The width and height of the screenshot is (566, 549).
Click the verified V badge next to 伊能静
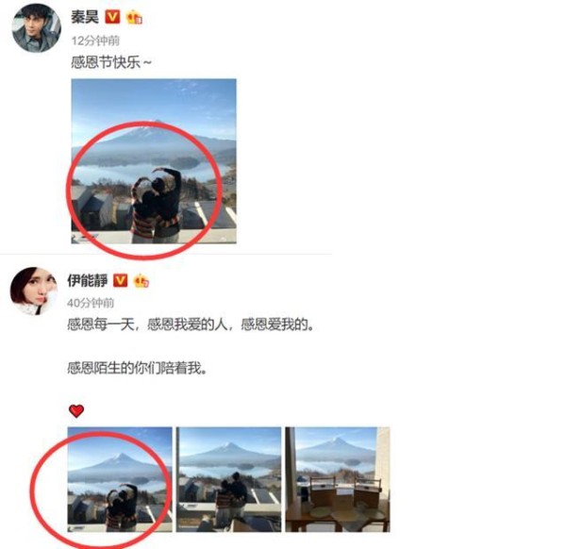point(120,280)
